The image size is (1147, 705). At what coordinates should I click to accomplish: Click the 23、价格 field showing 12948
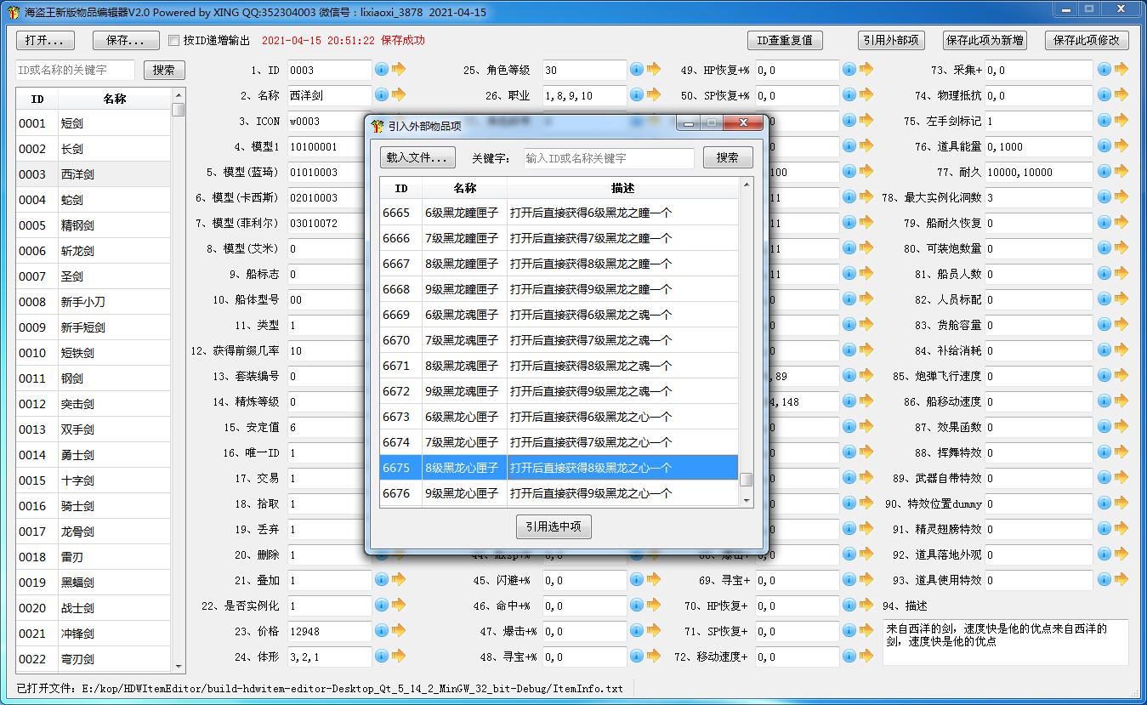coord(329,631)
